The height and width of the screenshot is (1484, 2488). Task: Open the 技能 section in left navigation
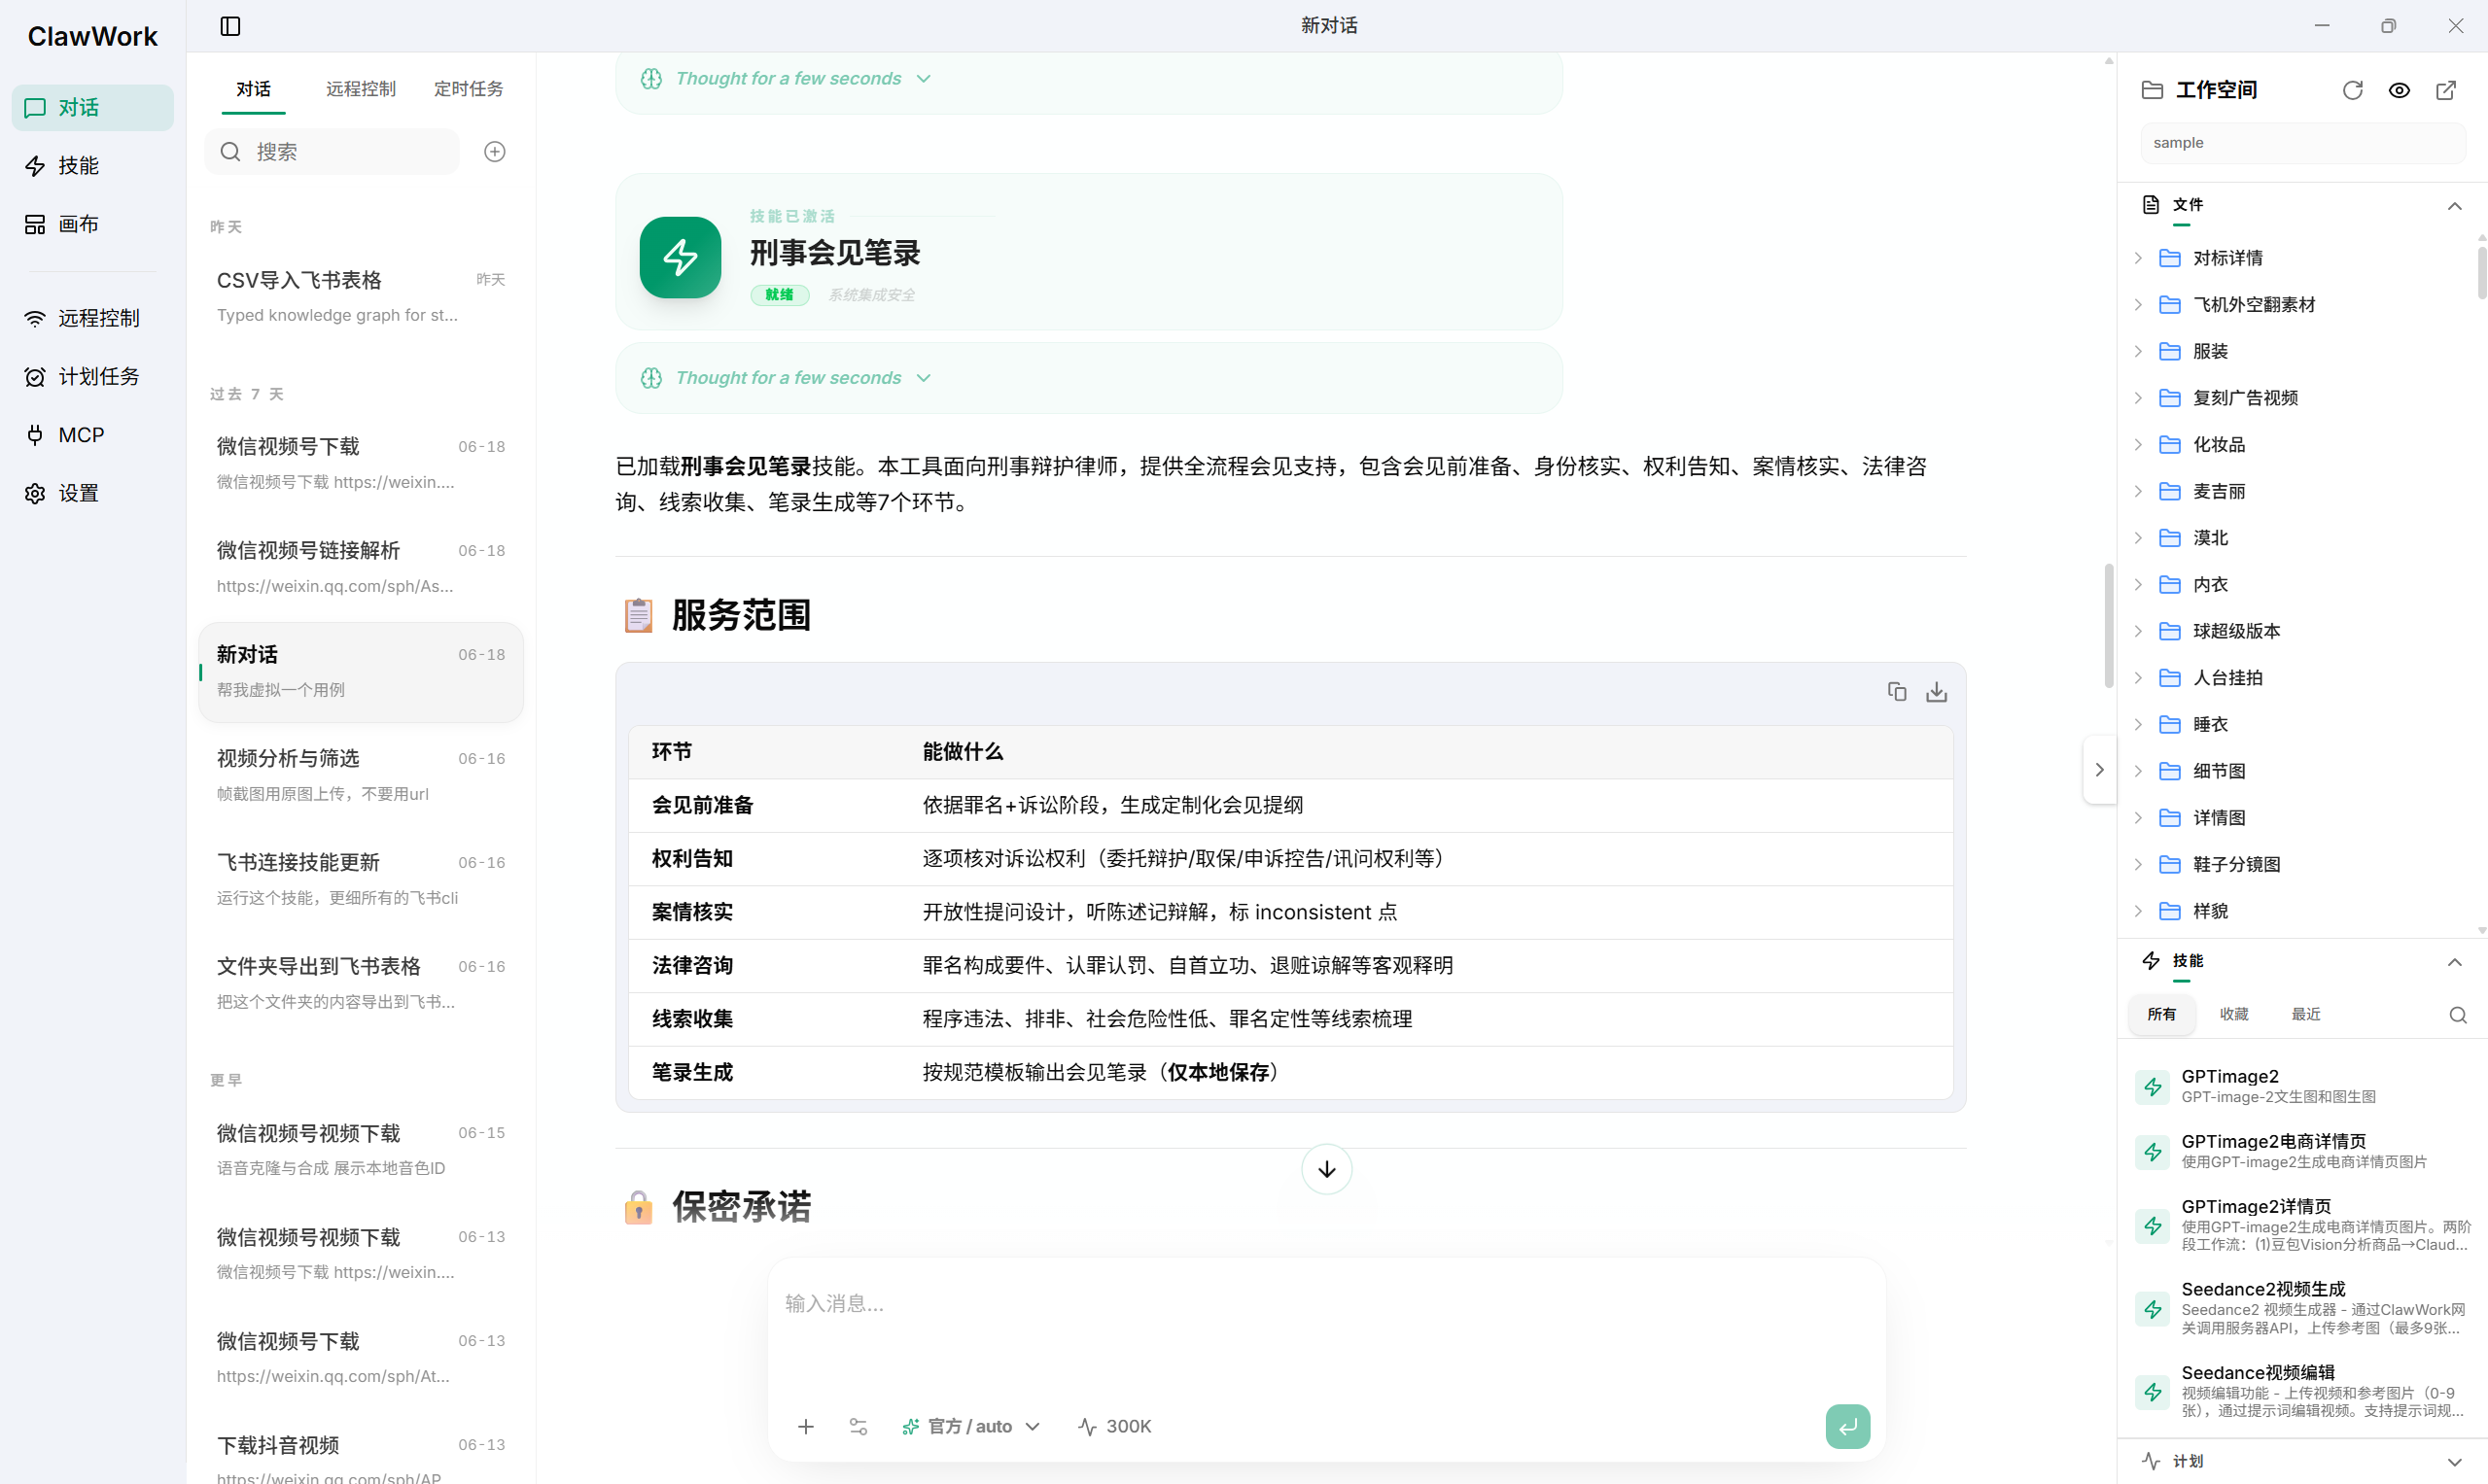(92, 166)
